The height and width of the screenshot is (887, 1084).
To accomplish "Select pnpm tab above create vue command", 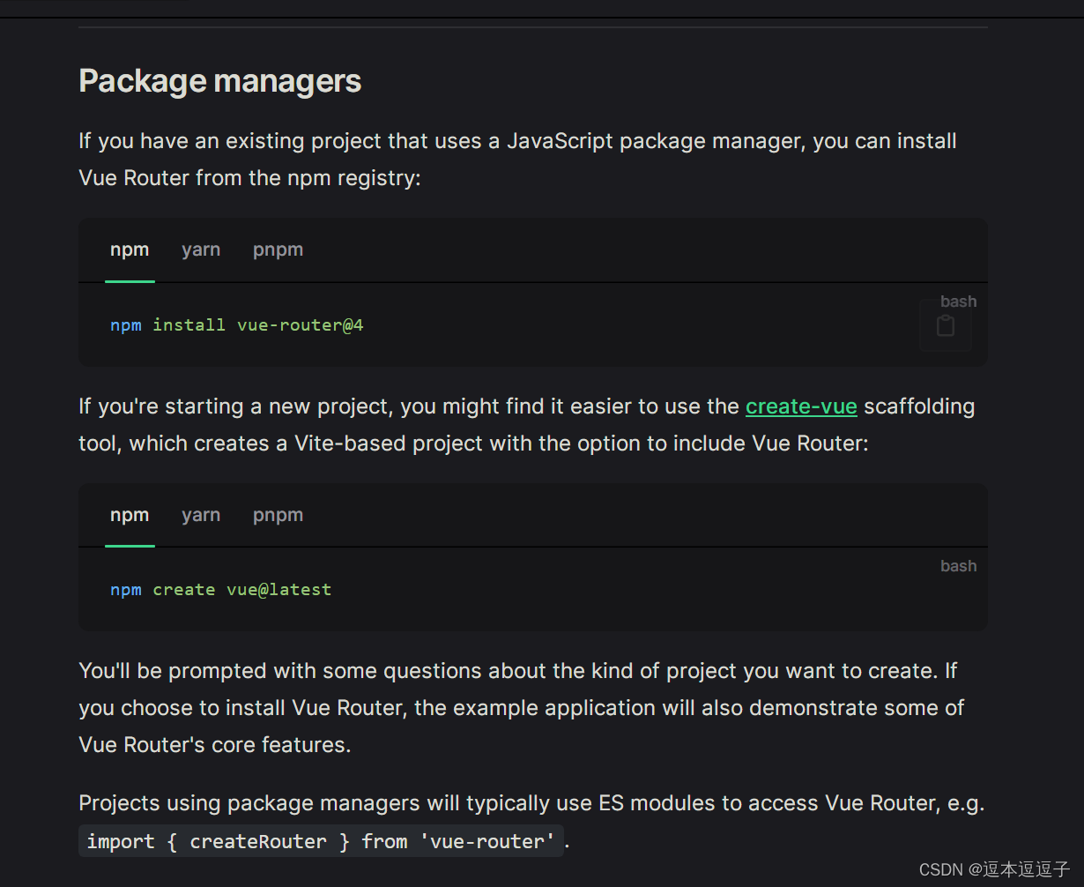I will click(x=278, y=515).
